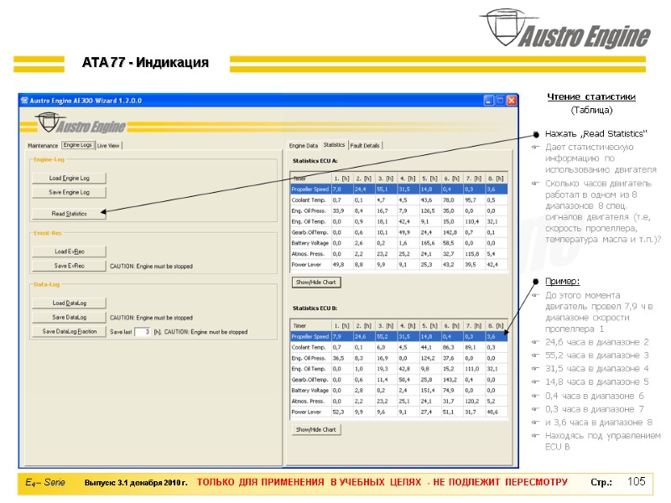671x503 pixels.
Task: Select Eng. Oil Press. row in ECU B
Action: (398, 358)
